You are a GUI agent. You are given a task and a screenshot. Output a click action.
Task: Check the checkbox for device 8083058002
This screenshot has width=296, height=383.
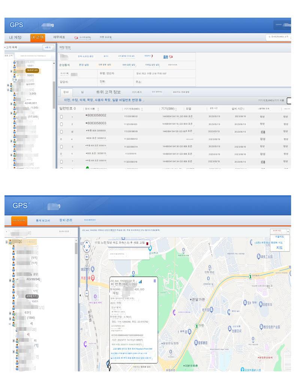point(62,116)
